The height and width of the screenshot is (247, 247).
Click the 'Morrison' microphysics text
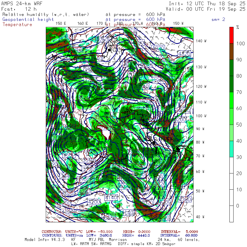pos(118,240)
